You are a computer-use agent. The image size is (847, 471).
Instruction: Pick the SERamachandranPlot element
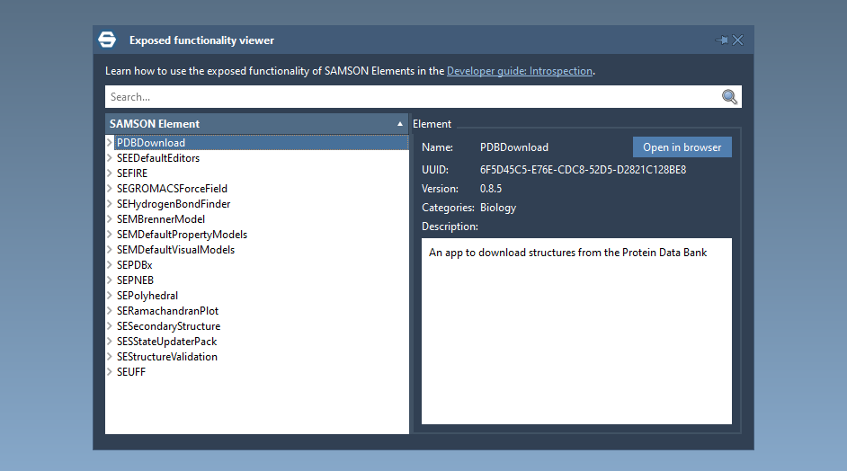point(167,311)
